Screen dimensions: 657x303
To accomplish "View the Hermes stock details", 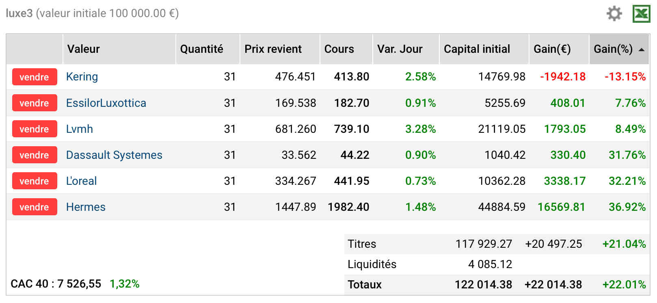I will pos(86,207).
